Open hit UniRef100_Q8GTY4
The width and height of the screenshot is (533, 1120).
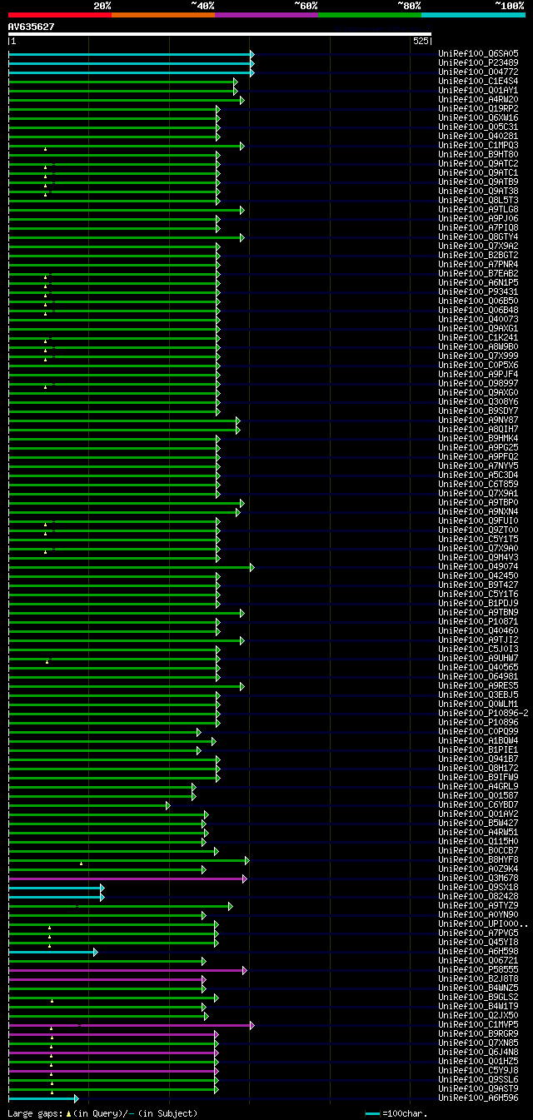point(480,237)
